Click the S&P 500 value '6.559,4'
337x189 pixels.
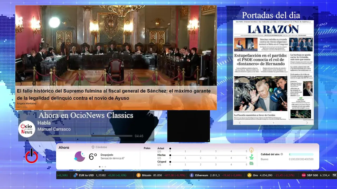325,175
